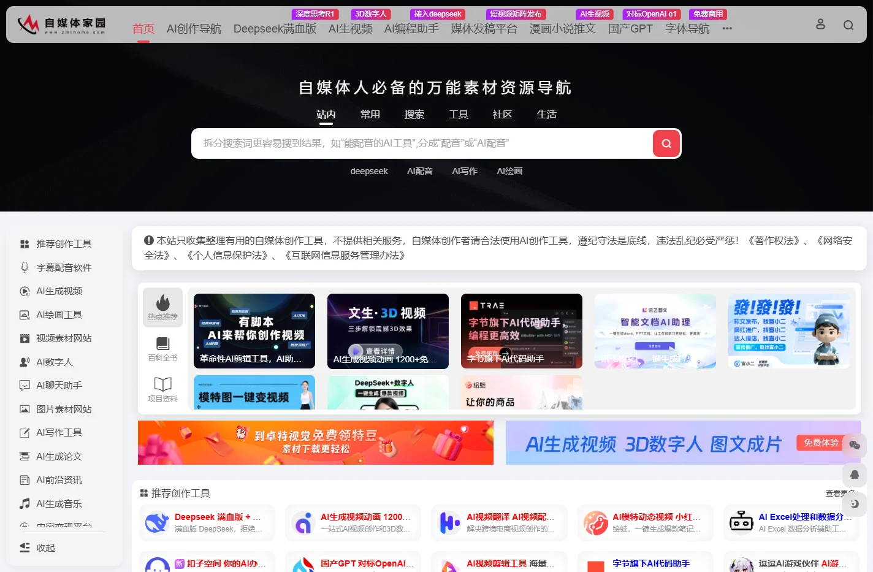This screenshot has height=572, width=873.
Task: Click AI写作工具 pencil icon in sidebar
Action: coord(25,433)
